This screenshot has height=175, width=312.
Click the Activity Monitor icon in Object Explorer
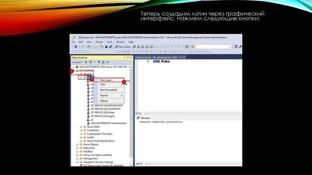[108, 62]
